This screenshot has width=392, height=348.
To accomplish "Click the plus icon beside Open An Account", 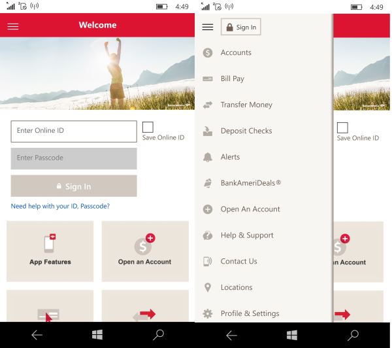I will (208, 209).
